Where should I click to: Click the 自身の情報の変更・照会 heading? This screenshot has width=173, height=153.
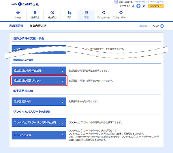point(29,38)
